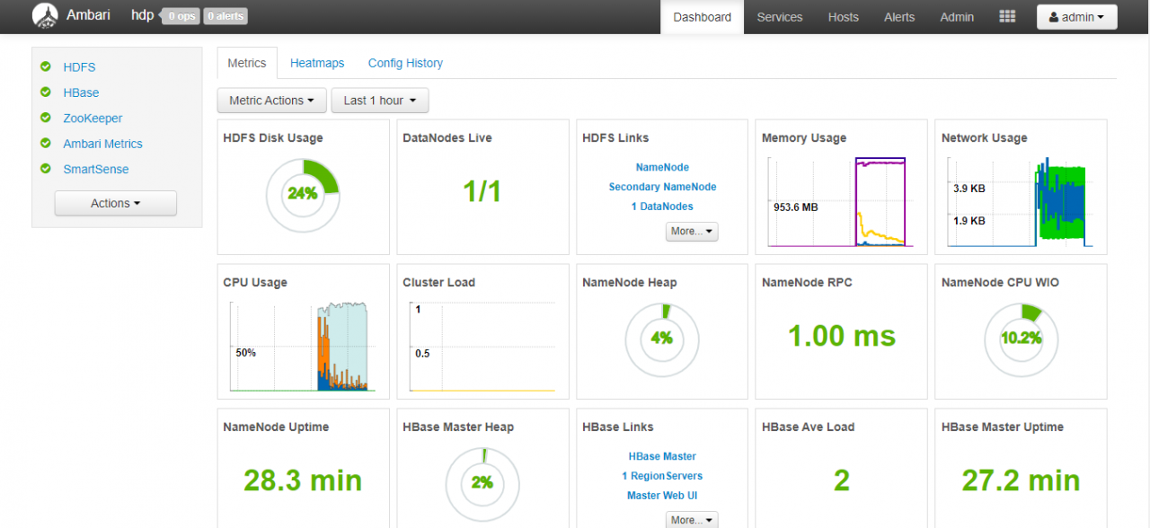Open the admin user dropdown

[1076, 17]
